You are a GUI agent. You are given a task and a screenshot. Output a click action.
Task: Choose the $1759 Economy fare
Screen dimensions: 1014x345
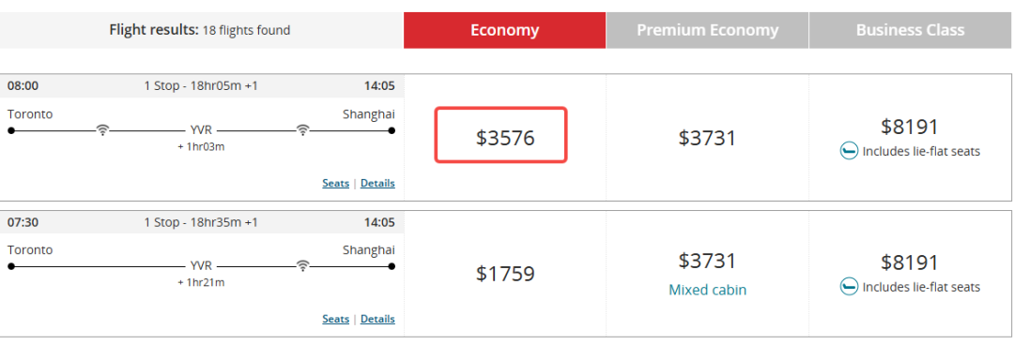tap(505, 274)
